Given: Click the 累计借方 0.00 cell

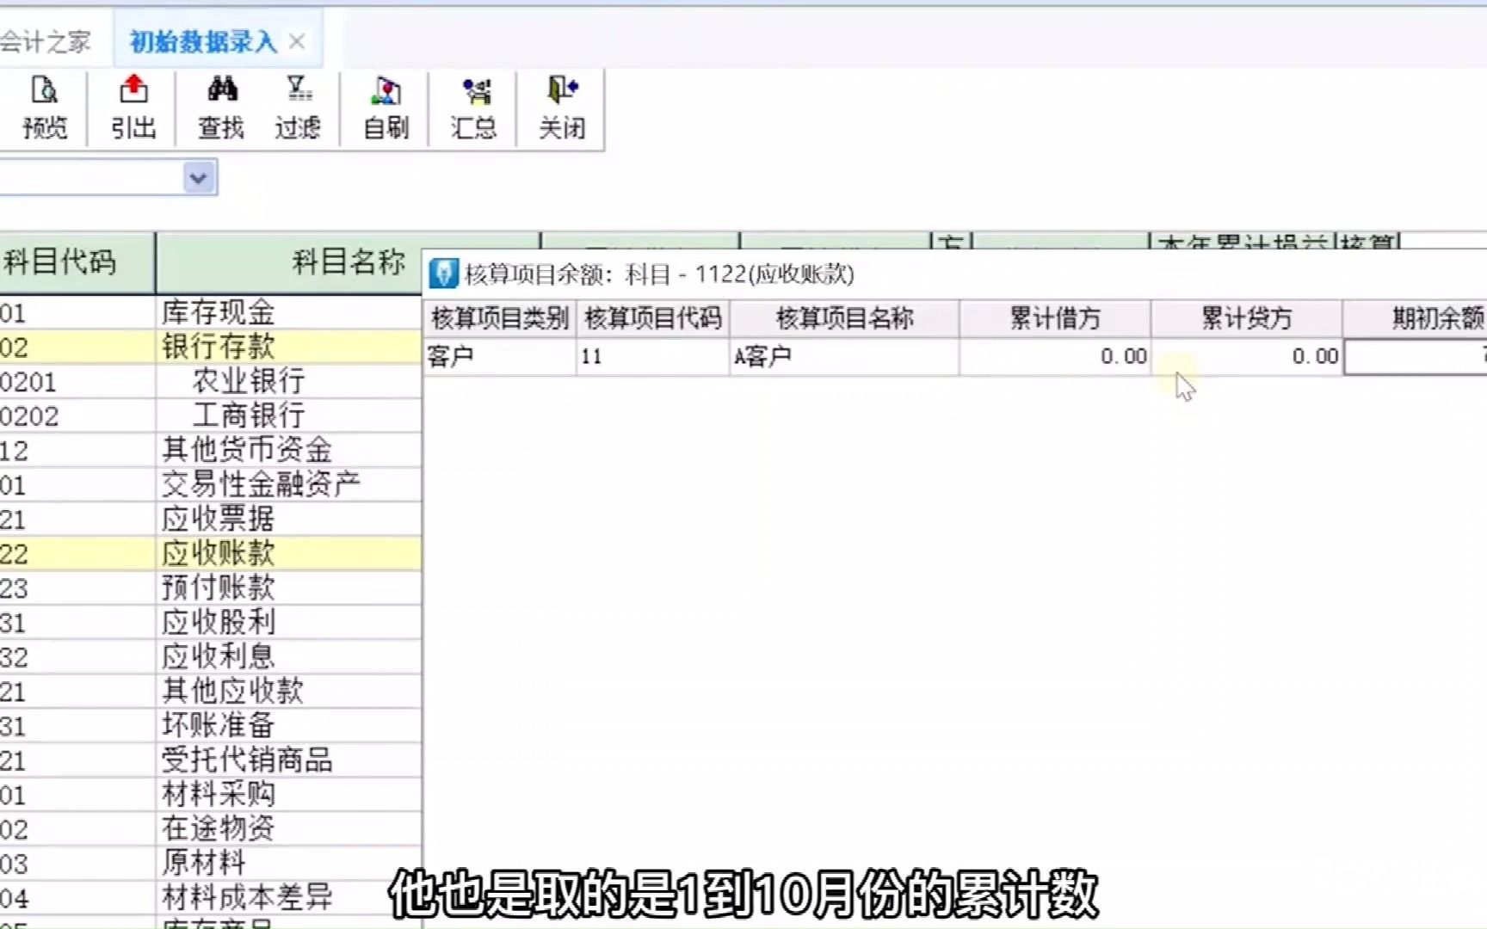Looking at the screenshot, I should (x=1055, y=356).
